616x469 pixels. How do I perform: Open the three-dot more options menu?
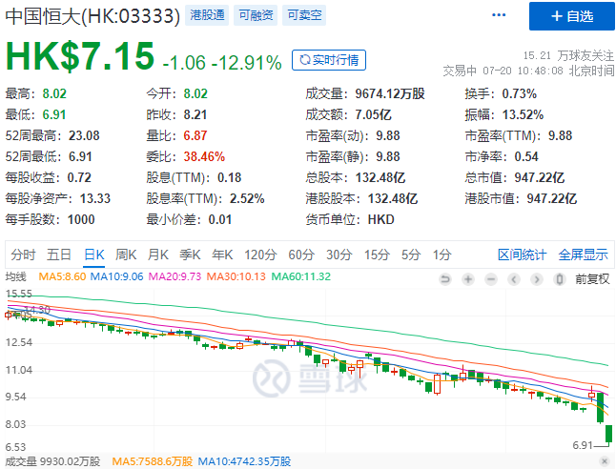(x=499, y=15)
